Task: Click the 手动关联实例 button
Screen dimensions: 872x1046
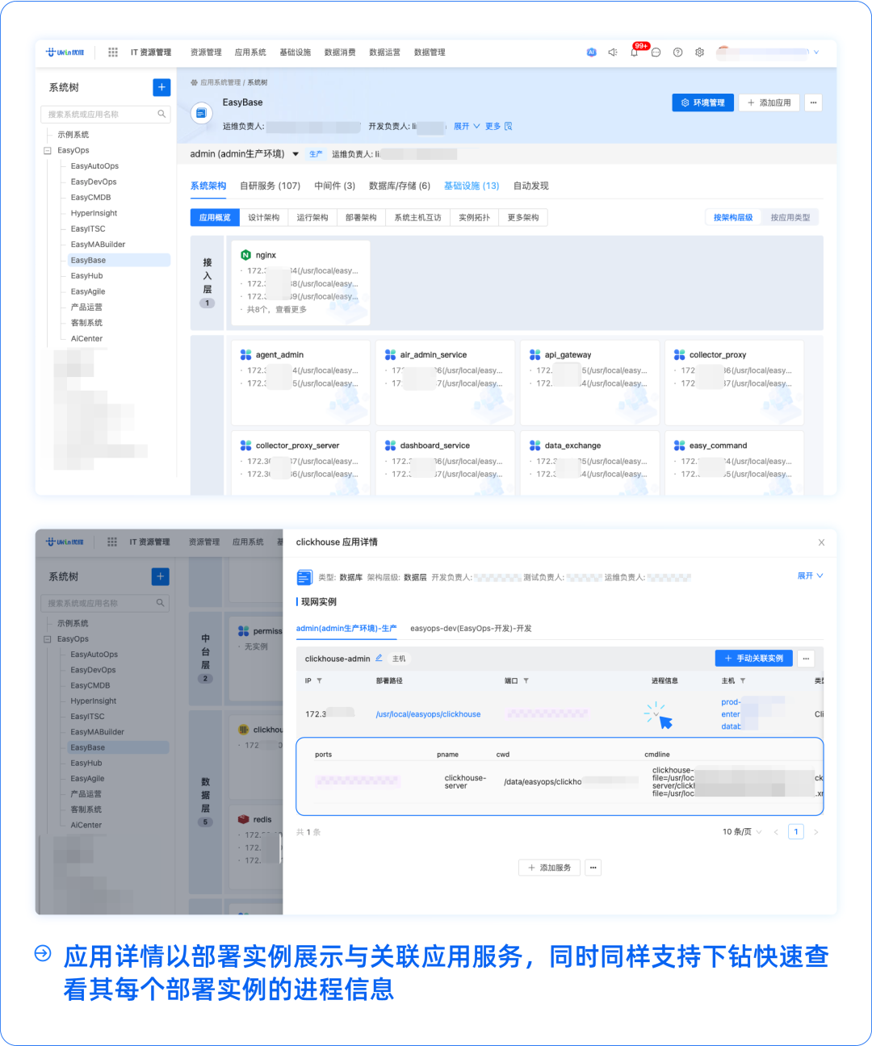Action: tap(754, 659)
